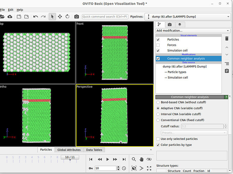Open the cutoff Presets dropdown

[x=194, y=133]
